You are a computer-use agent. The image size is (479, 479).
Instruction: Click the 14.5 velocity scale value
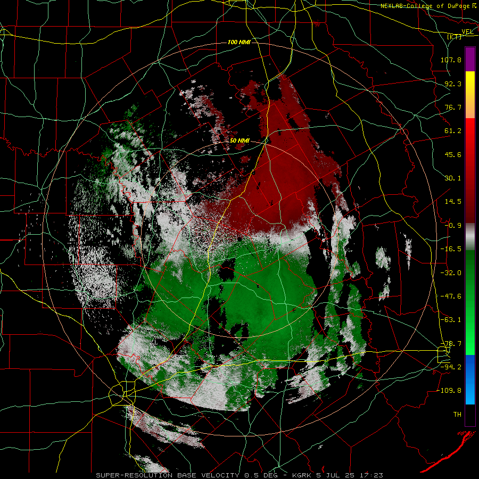click(453, 202)
